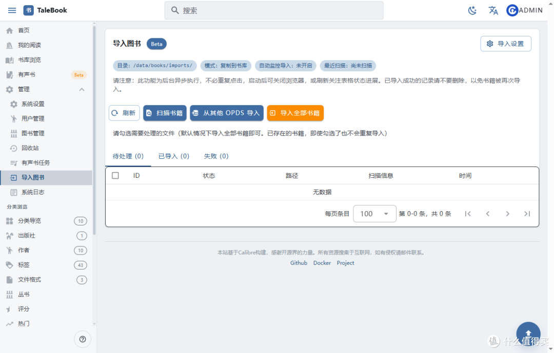Click the 目录: /data/books/imports/ chip
Screen dimensions: 554x353
(155, 66)
